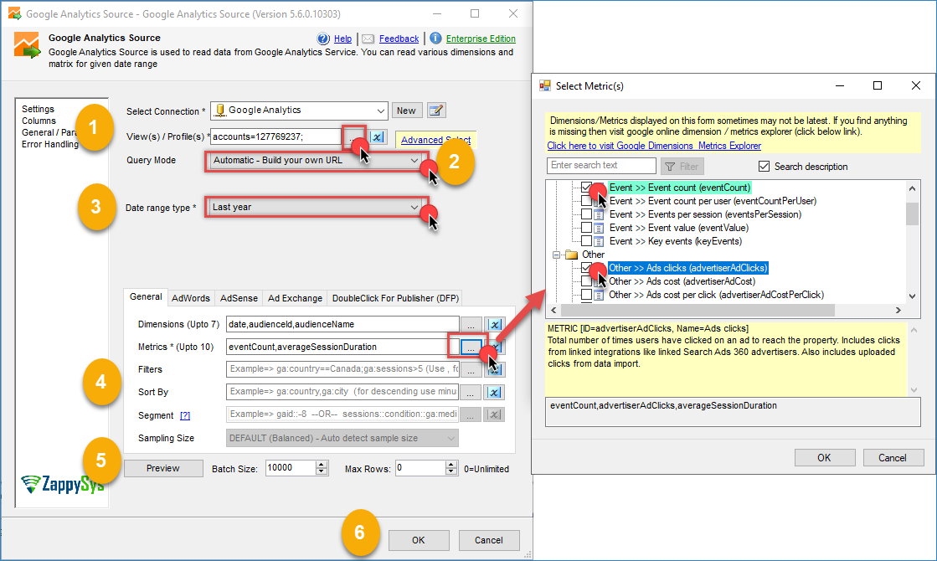Click the edit connection pencil icon

[x=437, y=111]
